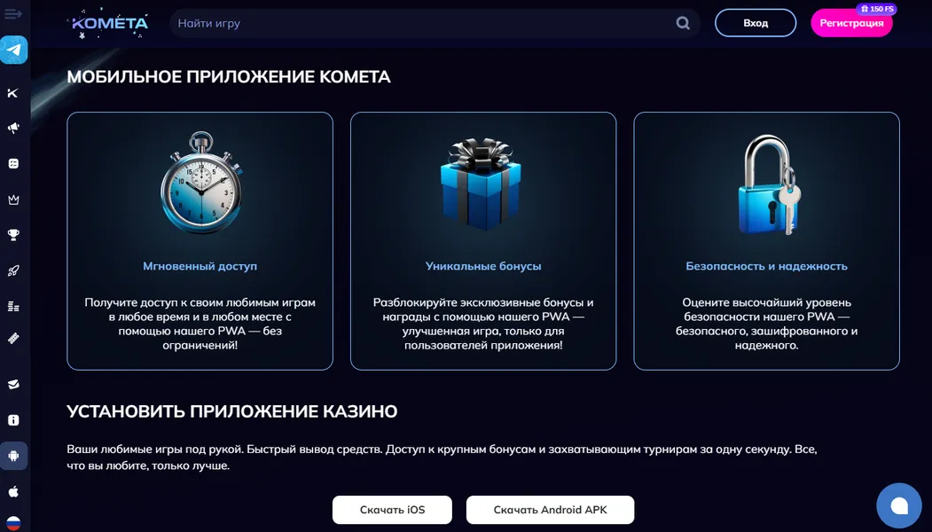The height and width of the screenshot is (532, 932).
Task: Click the 150 FS bonus badge
Action: tap(875, 7)
